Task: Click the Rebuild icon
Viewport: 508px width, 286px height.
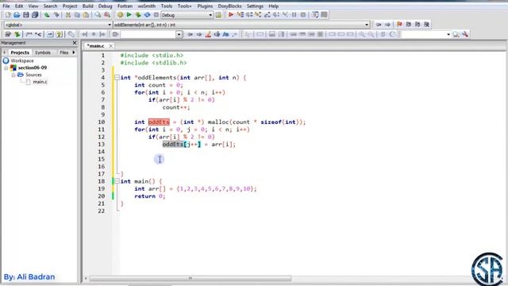Action: [x=147, y=15]
